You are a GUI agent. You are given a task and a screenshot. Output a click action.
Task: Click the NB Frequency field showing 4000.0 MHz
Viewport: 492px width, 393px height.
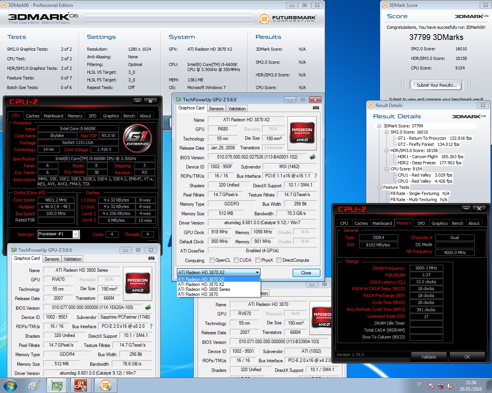[455, 253]
